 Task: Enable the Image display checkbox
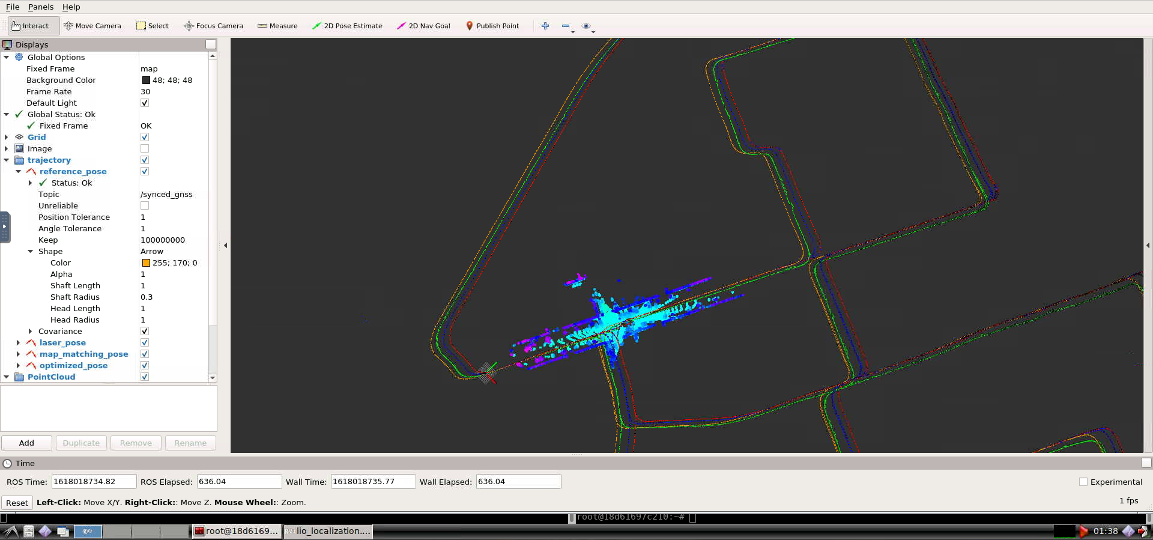click(145, 148)
